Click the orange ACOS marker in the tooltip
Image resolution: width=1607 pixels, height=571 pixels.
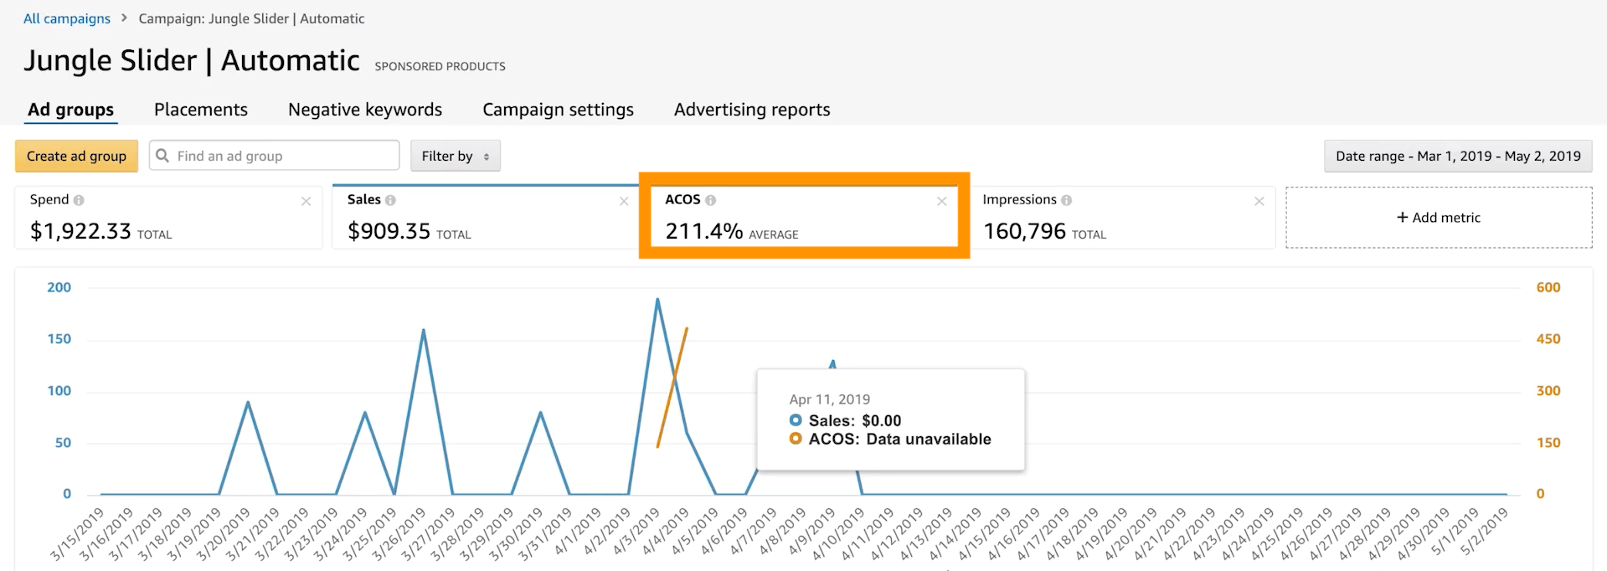click(796, 439)
